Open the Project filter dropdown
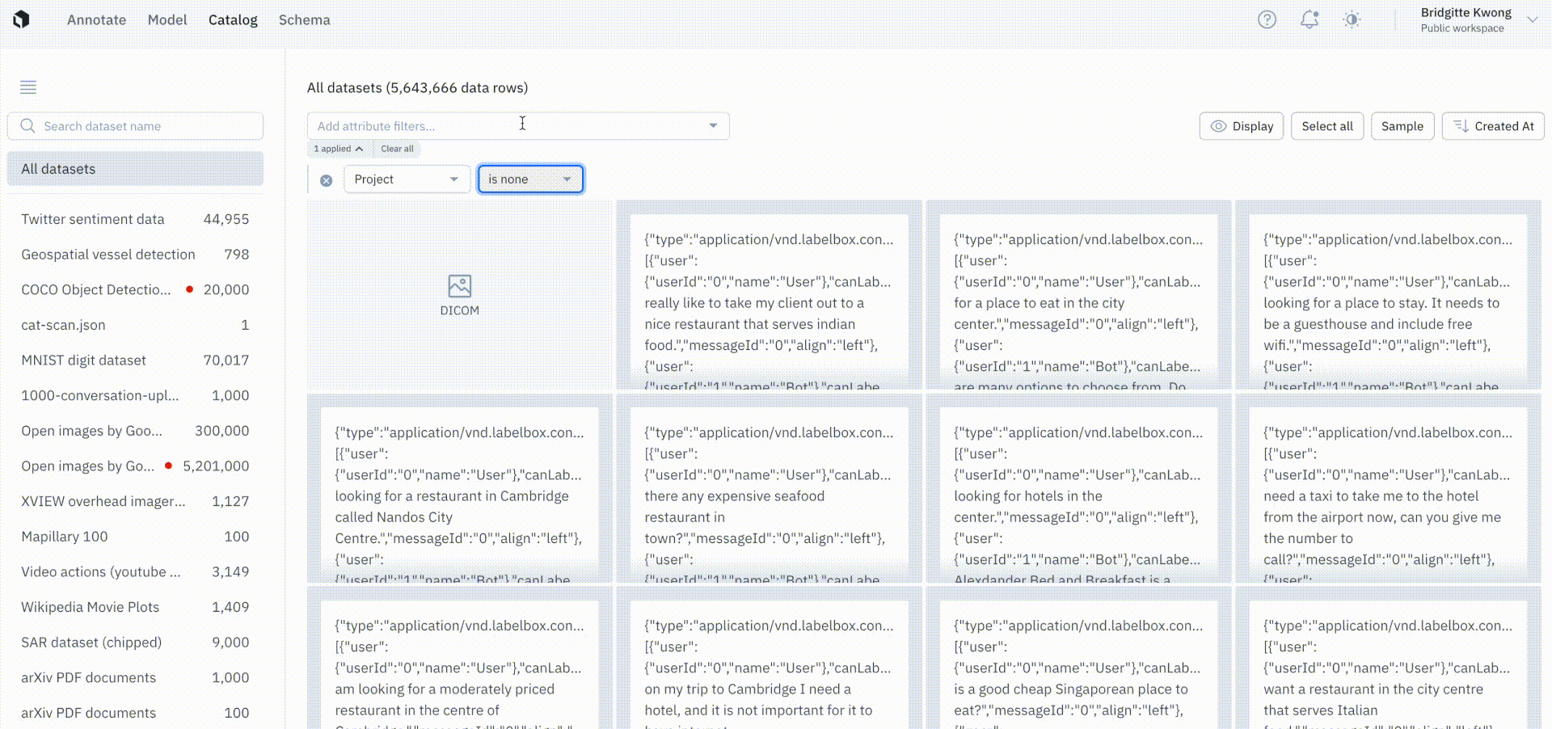This screenshot has width=1552, height=729. (x=407, y=179)
